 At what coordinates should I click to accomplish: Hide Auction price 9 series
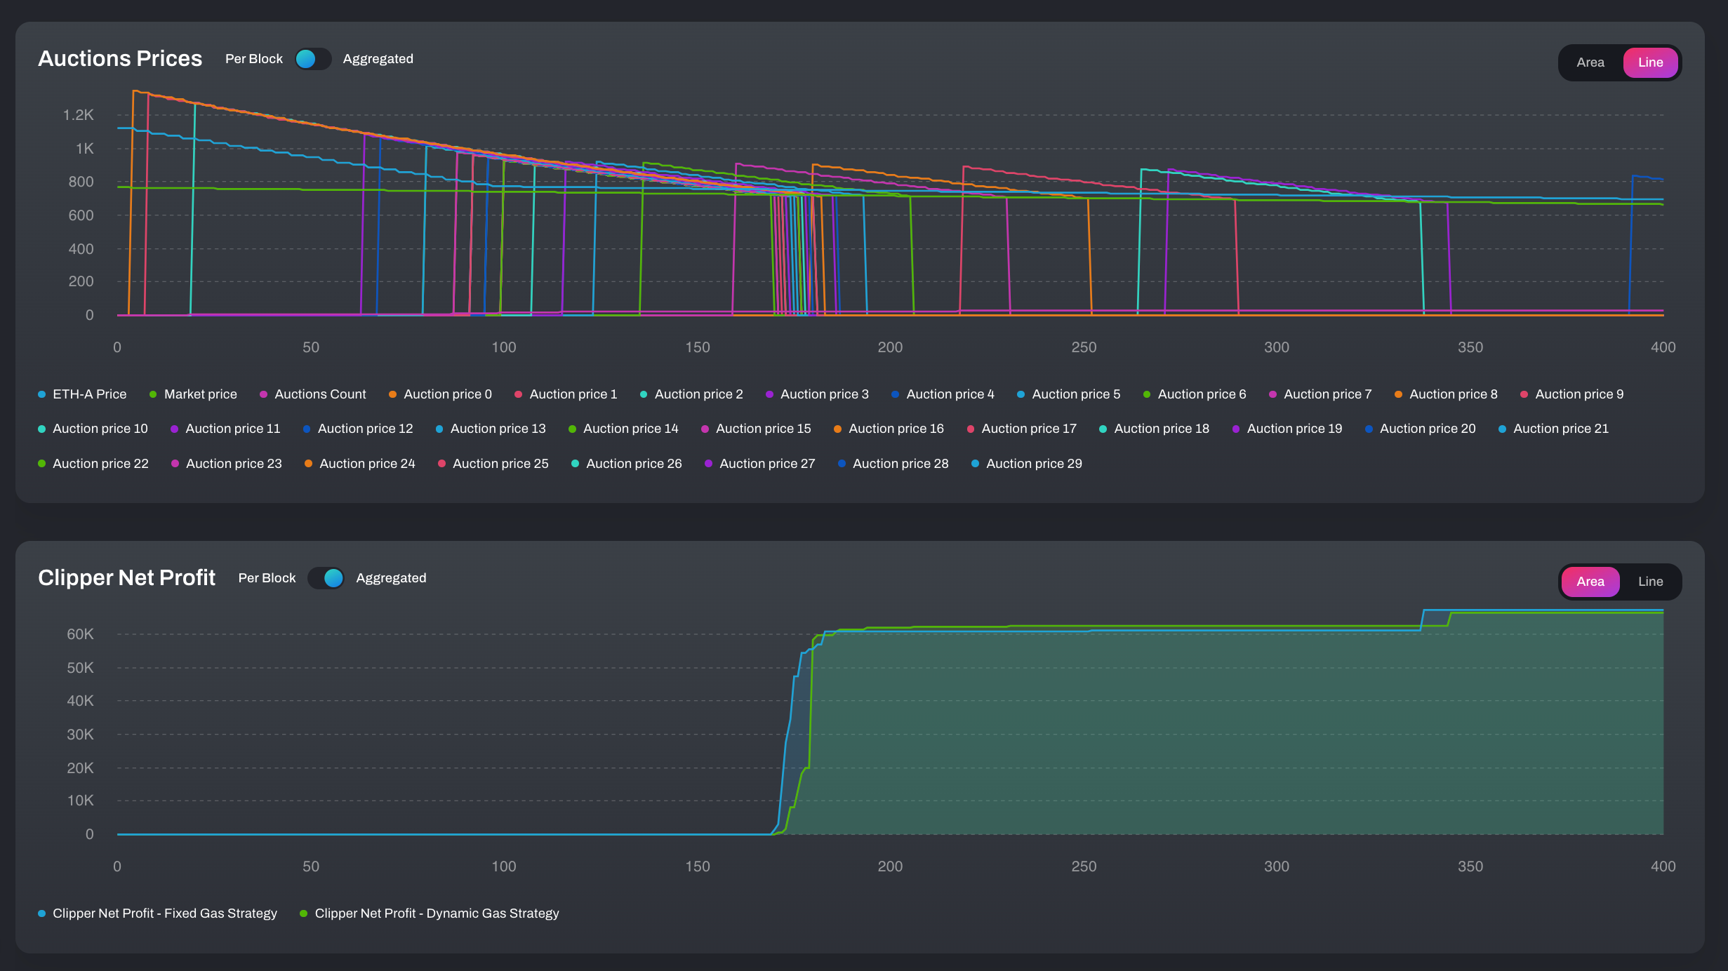(x=1579, y=394)
